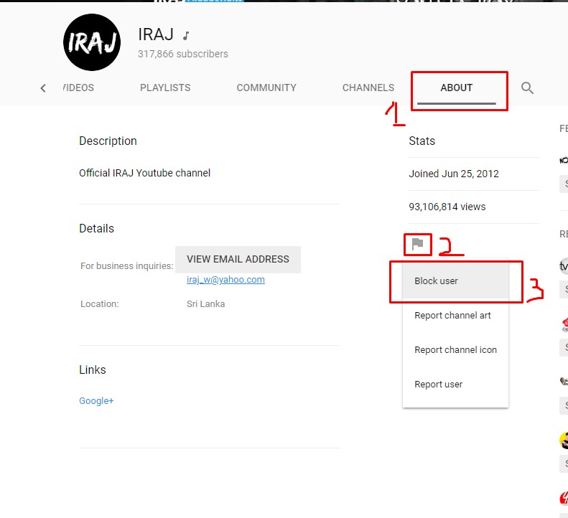568x518 pixels.
Task: Select the About tab
Action: (456, 88)
